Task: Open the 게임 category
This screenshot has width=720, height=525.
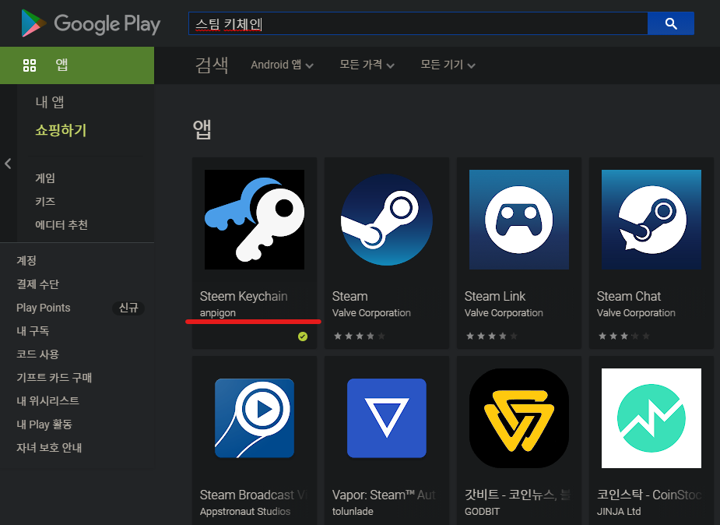Action: [45, 178]
